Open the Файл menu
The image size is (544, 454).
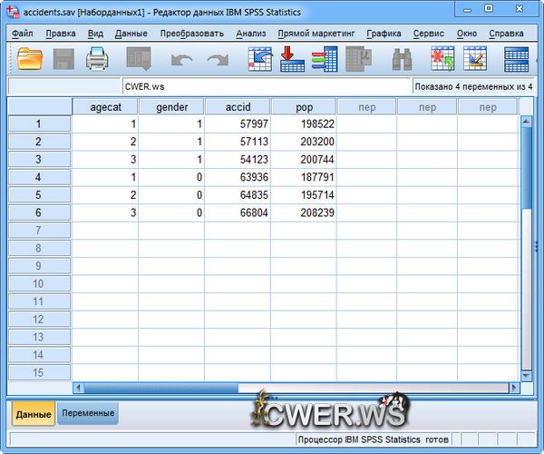coord(22,34)
